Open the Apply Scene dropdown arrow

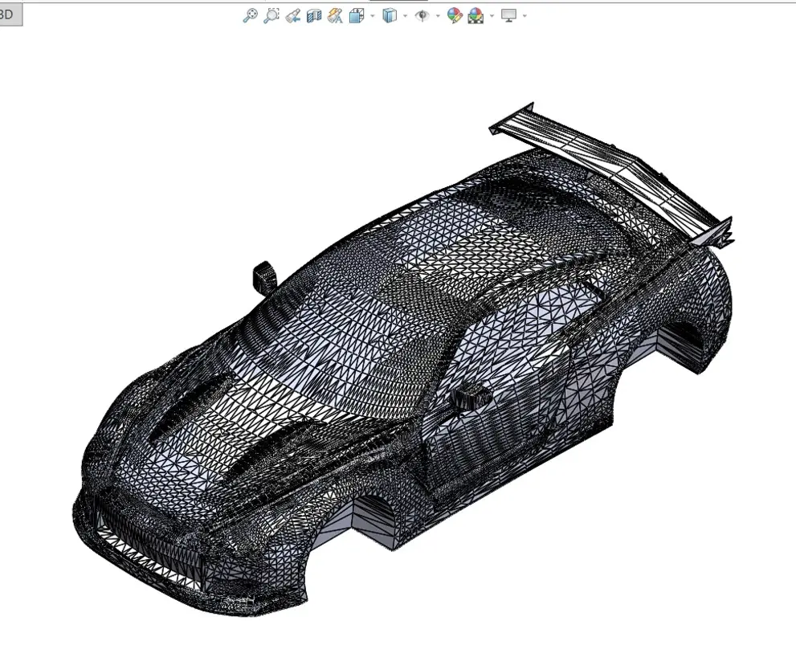pos(492,16)
